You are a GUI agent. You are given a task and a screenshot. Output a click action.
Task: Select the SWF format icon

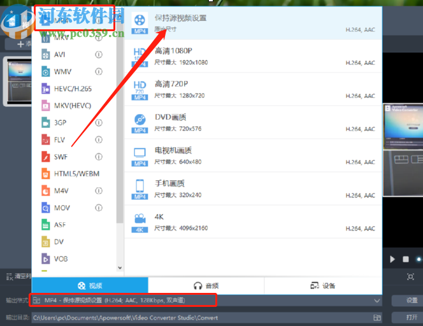coord(46,157)
